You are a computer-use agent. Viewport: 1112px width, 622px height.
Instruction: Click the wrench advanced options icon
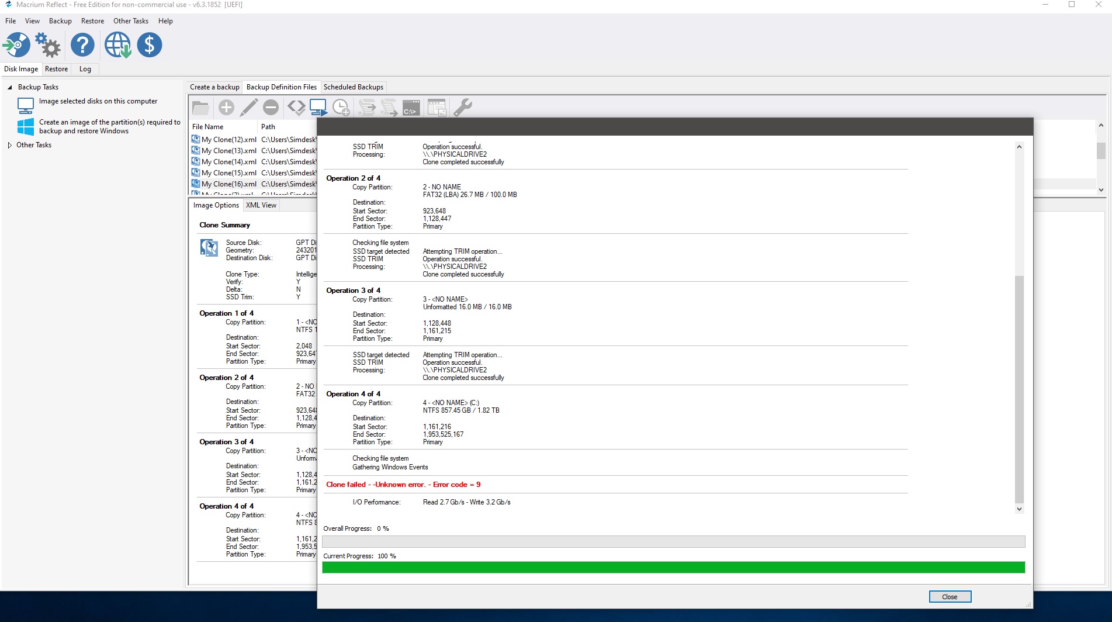[462, 108]
